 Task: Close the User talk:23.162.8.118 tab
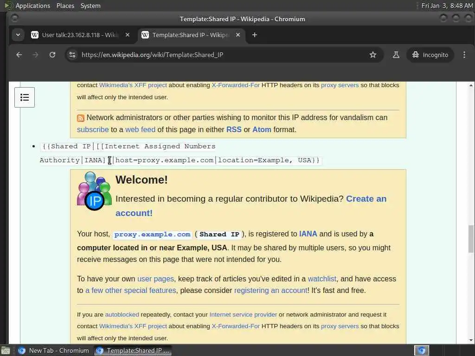click(128, 35)
